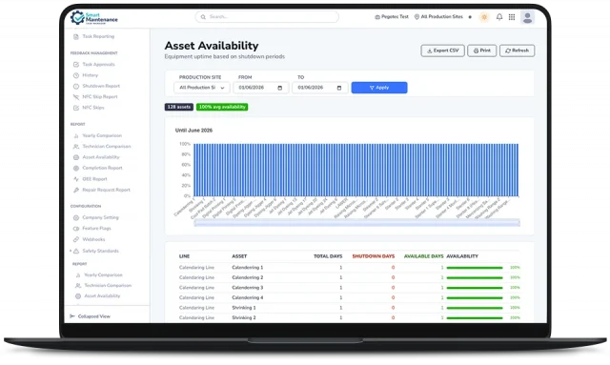Click the Until June 2026 chart title
The height and width of the screenshot is (365, 610).
[x=193, y=131]
